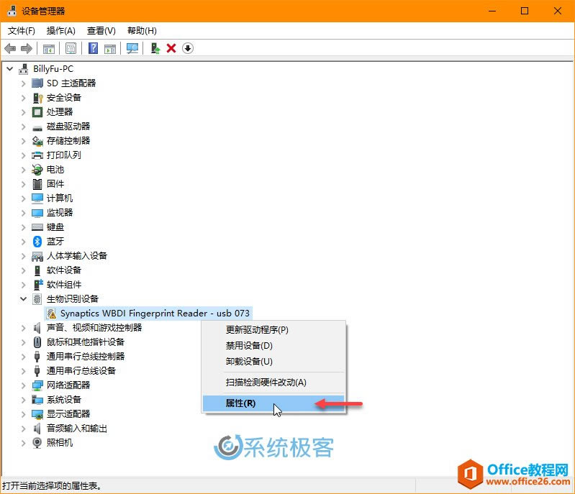Click the 生物识别设备 fingerprint icon

tap(37, 299)
